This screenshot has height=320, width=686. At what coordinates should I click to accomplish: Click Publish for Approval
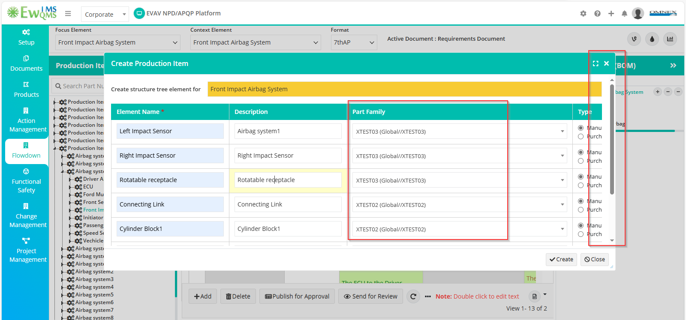(x=297, y=296)
